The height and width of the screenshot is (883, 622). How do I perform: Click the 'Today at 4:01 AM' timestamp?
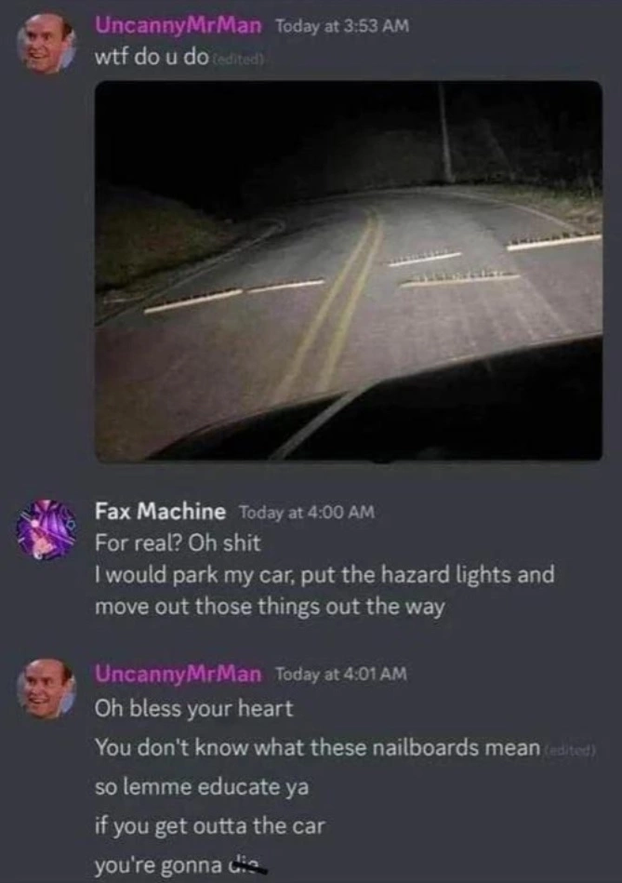coord(340,674)
